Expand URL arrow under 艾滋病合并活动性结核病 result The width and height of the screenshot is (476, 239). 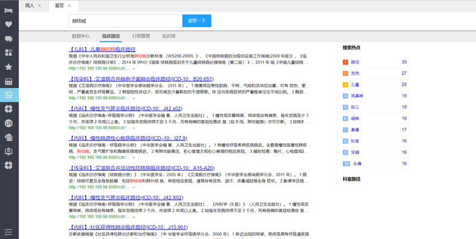pos(133,187)
